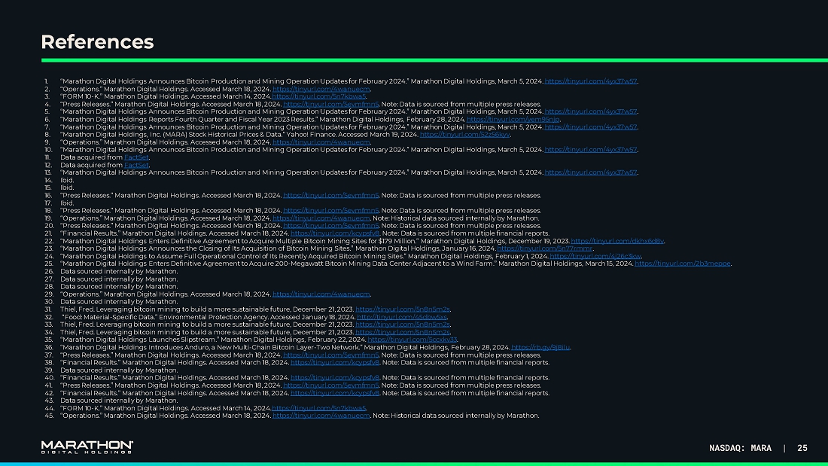Open the Operations link in reference 9

point(321,142)
